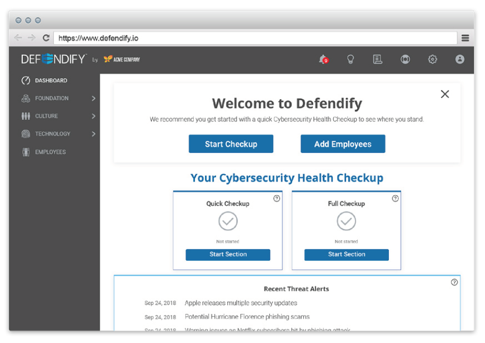Click the 'Quick Checkup' card title
The height and width of the screenshot is (343, 485).
pos(228,203)
